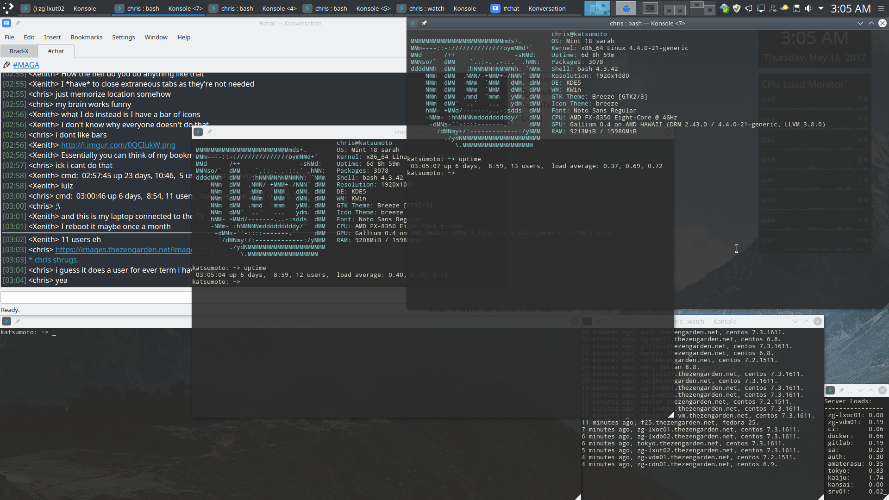889x500 pixels.
Task: Activate #chat Konversation taskbar entry
Action: coord(535,8)
